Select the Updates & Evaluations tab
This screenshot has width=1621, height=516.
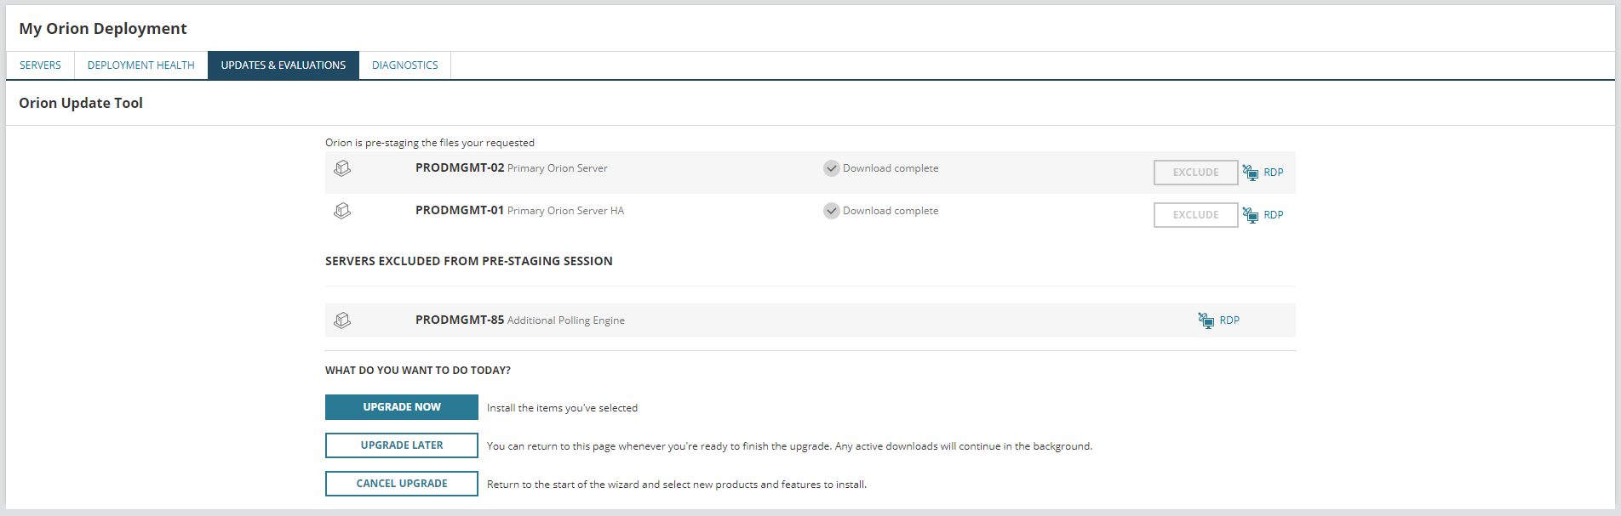click(284, 65)
